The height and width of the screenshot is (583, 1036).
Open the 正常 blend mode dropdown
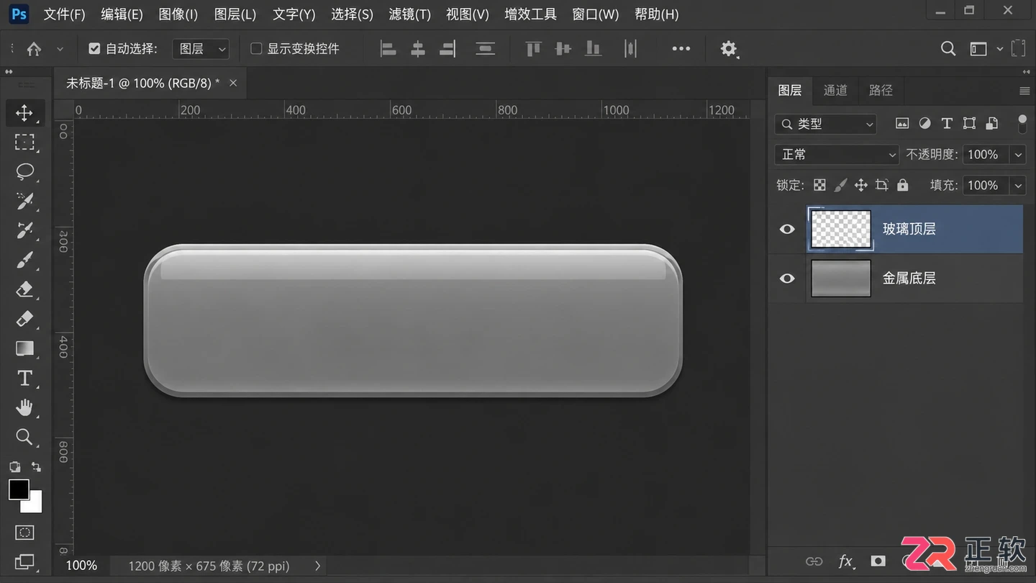pyautogui.click(x=837, y=154)
